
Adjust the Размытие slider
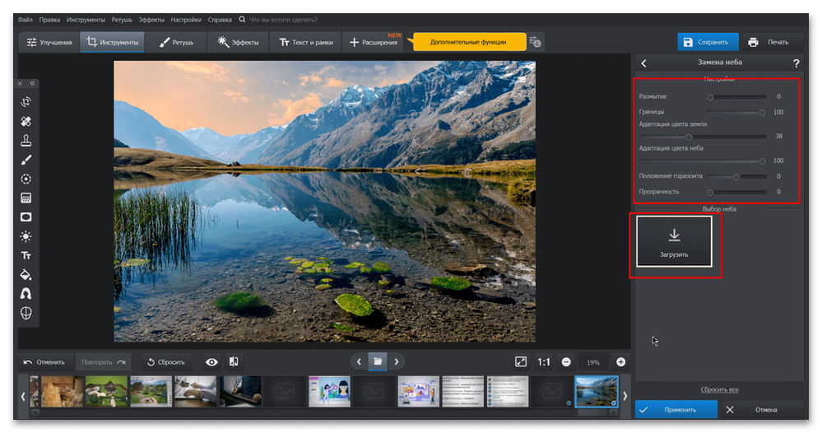click(x=736, y=97)
